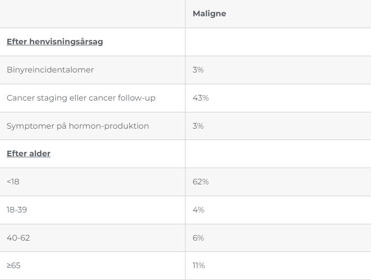Screen dimensions: 371x280
Task: Click the Maligne column header
Action: pyautogui.click(x=209, y=14)
